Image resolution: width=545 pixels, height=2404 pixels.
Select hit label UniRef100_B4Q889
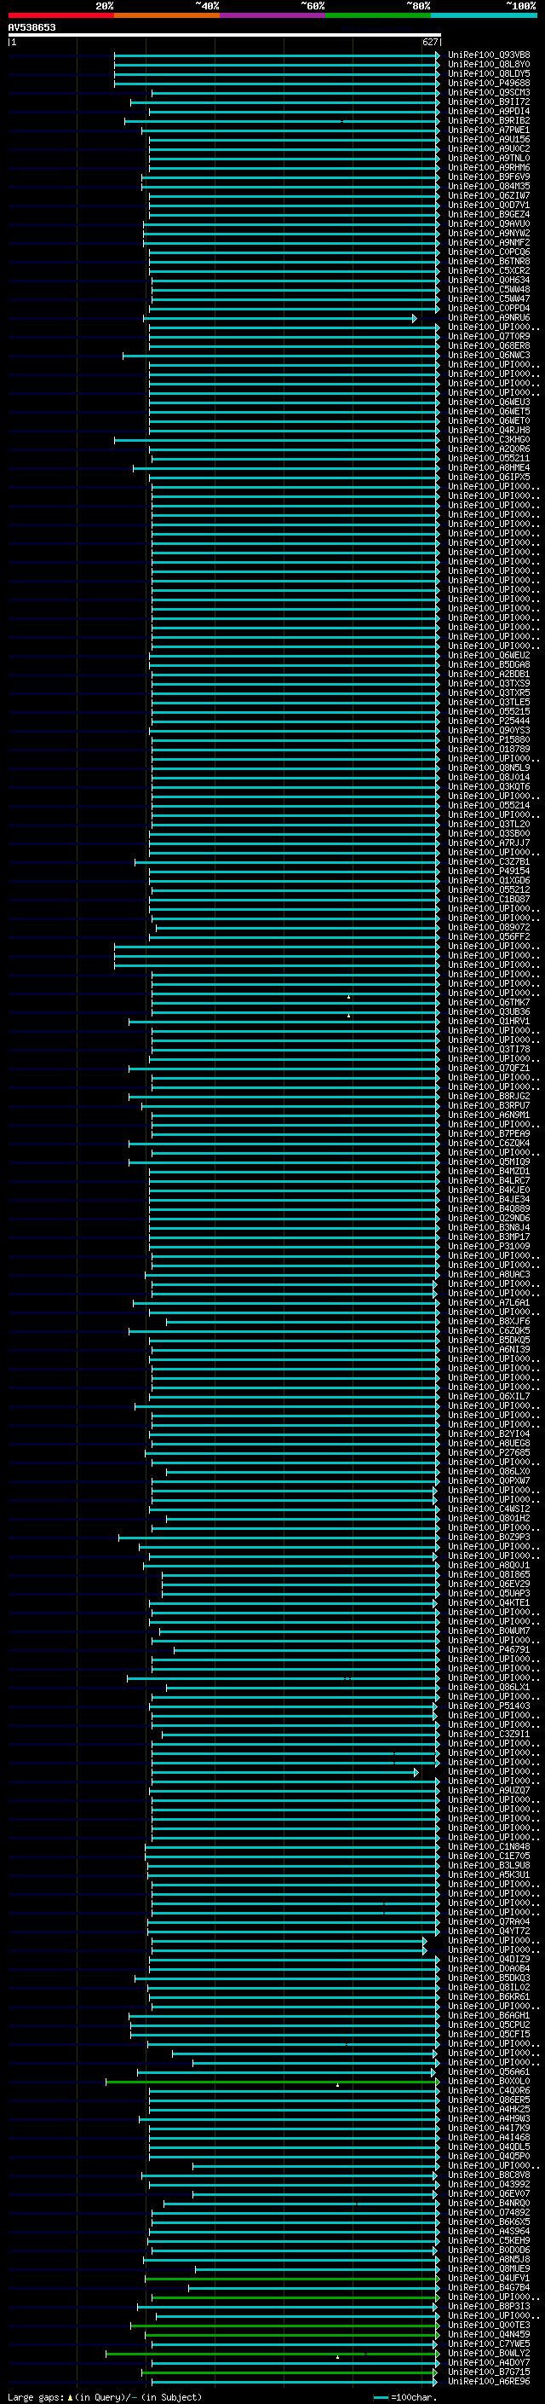[x=489, y=1208]
